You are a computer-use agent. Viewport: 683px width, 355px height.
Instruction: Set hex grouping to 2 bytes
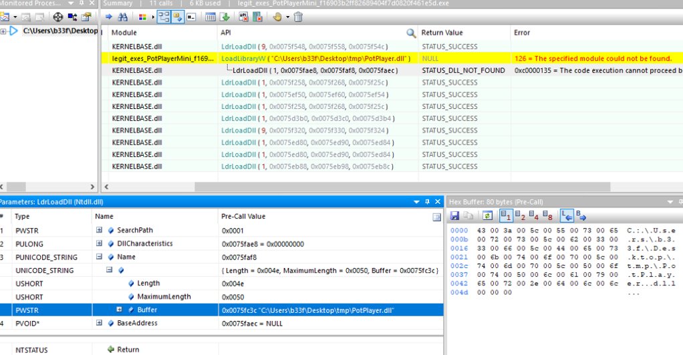(520, 216)
